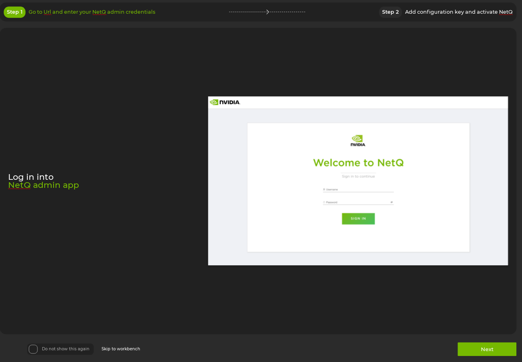Click the user icon beside Username
This screenshot has width=522, height=362.
pos(324,189)
